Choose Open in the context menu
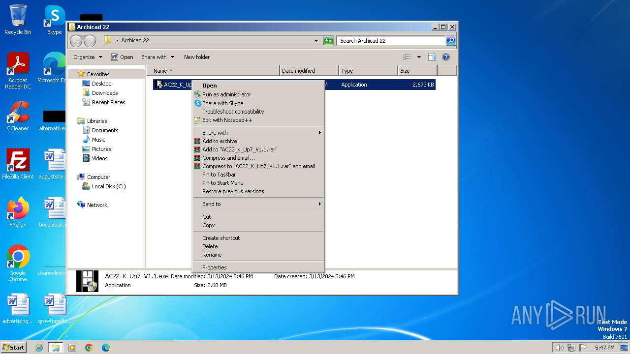The width and height of the screenshot is (630, 354). click(258, 86)
